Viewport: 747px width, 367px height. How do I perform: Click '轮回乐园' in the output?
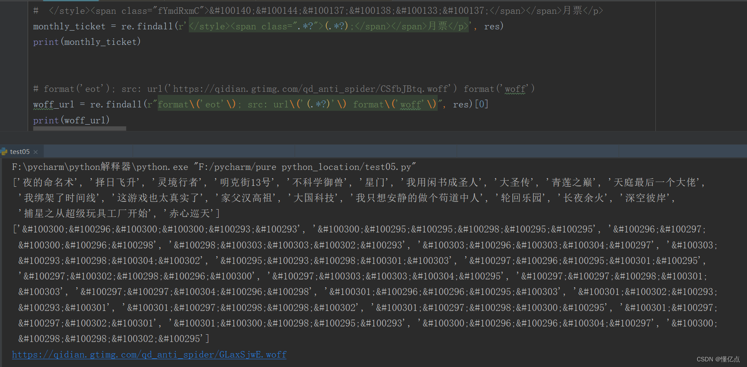521,198
